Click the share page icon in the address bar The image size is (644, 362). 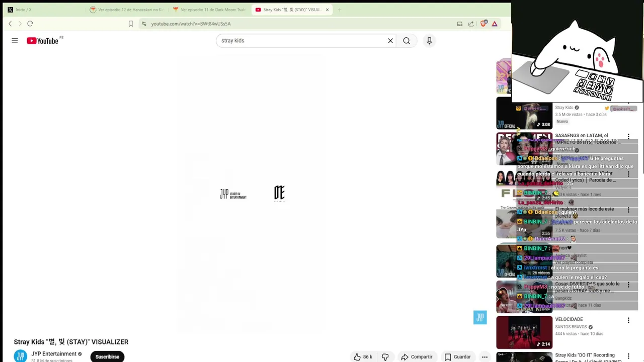point(471,24)
